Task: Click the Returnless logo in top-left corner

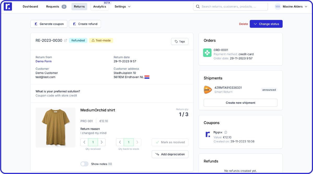Action: [8, 7]
